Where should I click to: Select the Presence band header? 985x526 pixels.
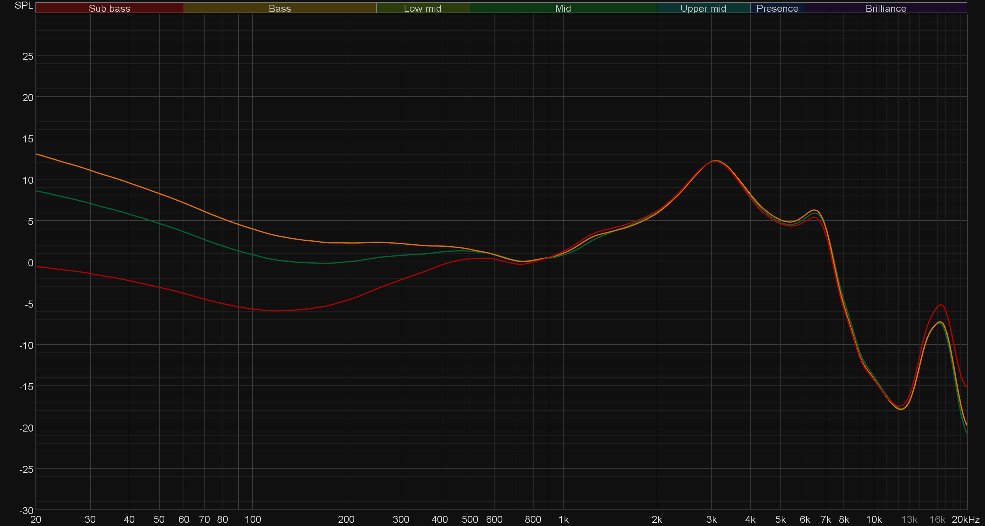(777, 8)
